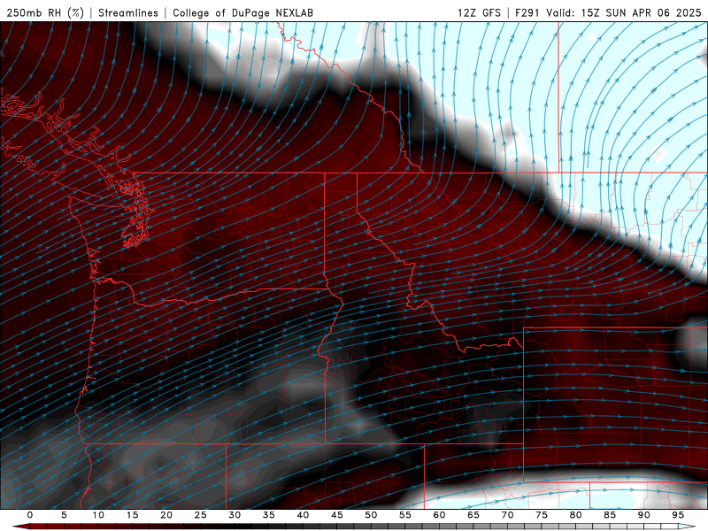Click the 'F291' forecast hour text
Viewport: 708px width, 531px height.
coord(527,12)
